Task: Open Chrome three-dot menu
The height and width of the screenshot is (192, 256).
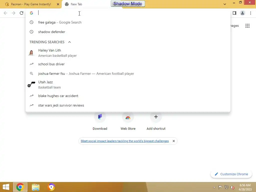Action: click(x=250, y=13)
